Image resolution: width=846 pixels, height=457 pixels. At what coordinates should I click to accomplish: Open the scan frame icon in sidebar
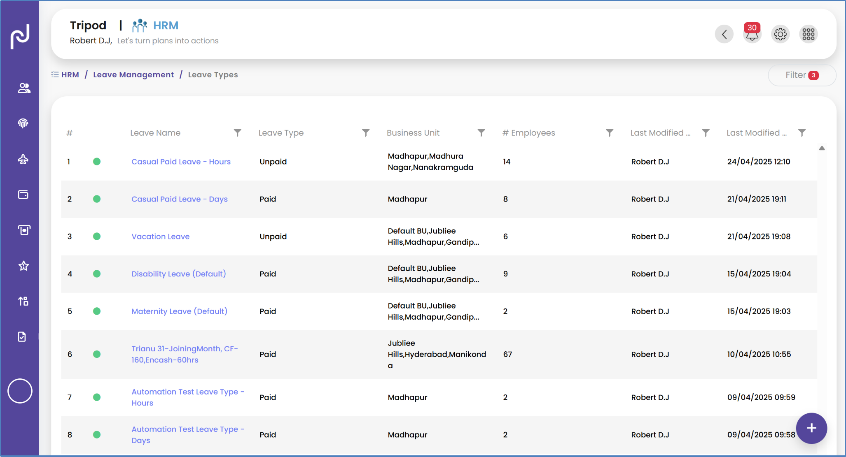(x=24, y=230)
